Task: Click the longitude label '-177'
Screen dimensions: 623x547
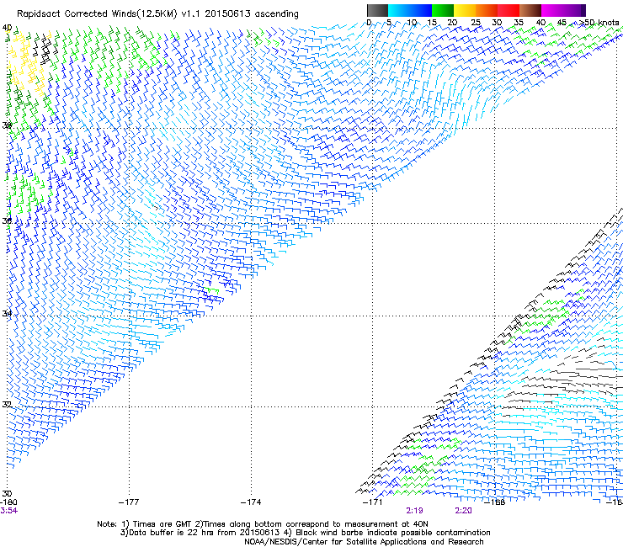Action: coord(129,502)
